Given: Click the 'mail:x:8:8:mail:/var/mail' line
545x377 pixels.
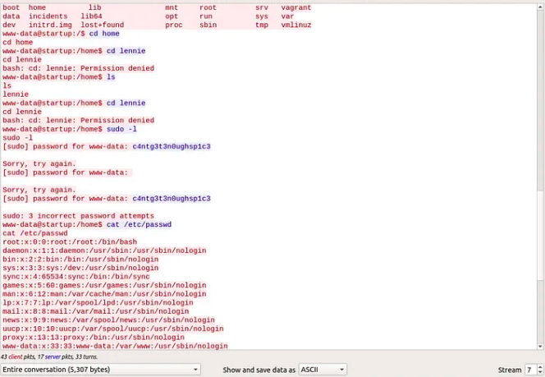Looking at the screenshot, I should tap(95, 311).
